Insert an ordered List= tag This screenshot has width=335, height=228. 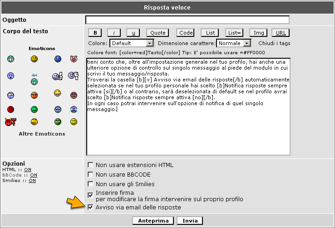pos(234,33)
